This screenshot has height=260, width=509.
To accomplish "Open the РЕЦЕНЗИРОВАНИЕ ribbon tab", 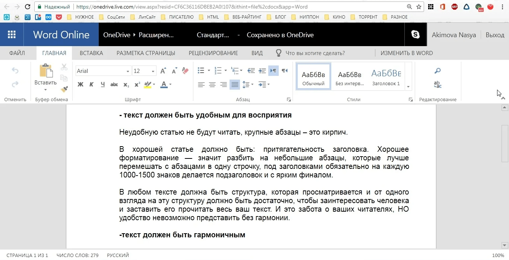I will tap(214, 53).
